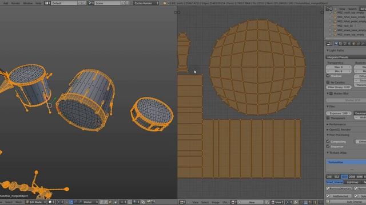Viewport: 366px width, 205px height.
Task: Select the World properties tab icon
Action: coord(349,43)
